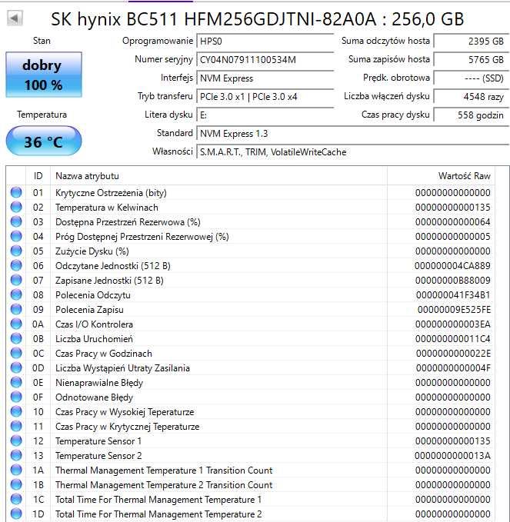The width and height of the screenshot is (510, 522).
Task: Click the Oprogramowanie field showing HPS0
Action: point(265,42)
